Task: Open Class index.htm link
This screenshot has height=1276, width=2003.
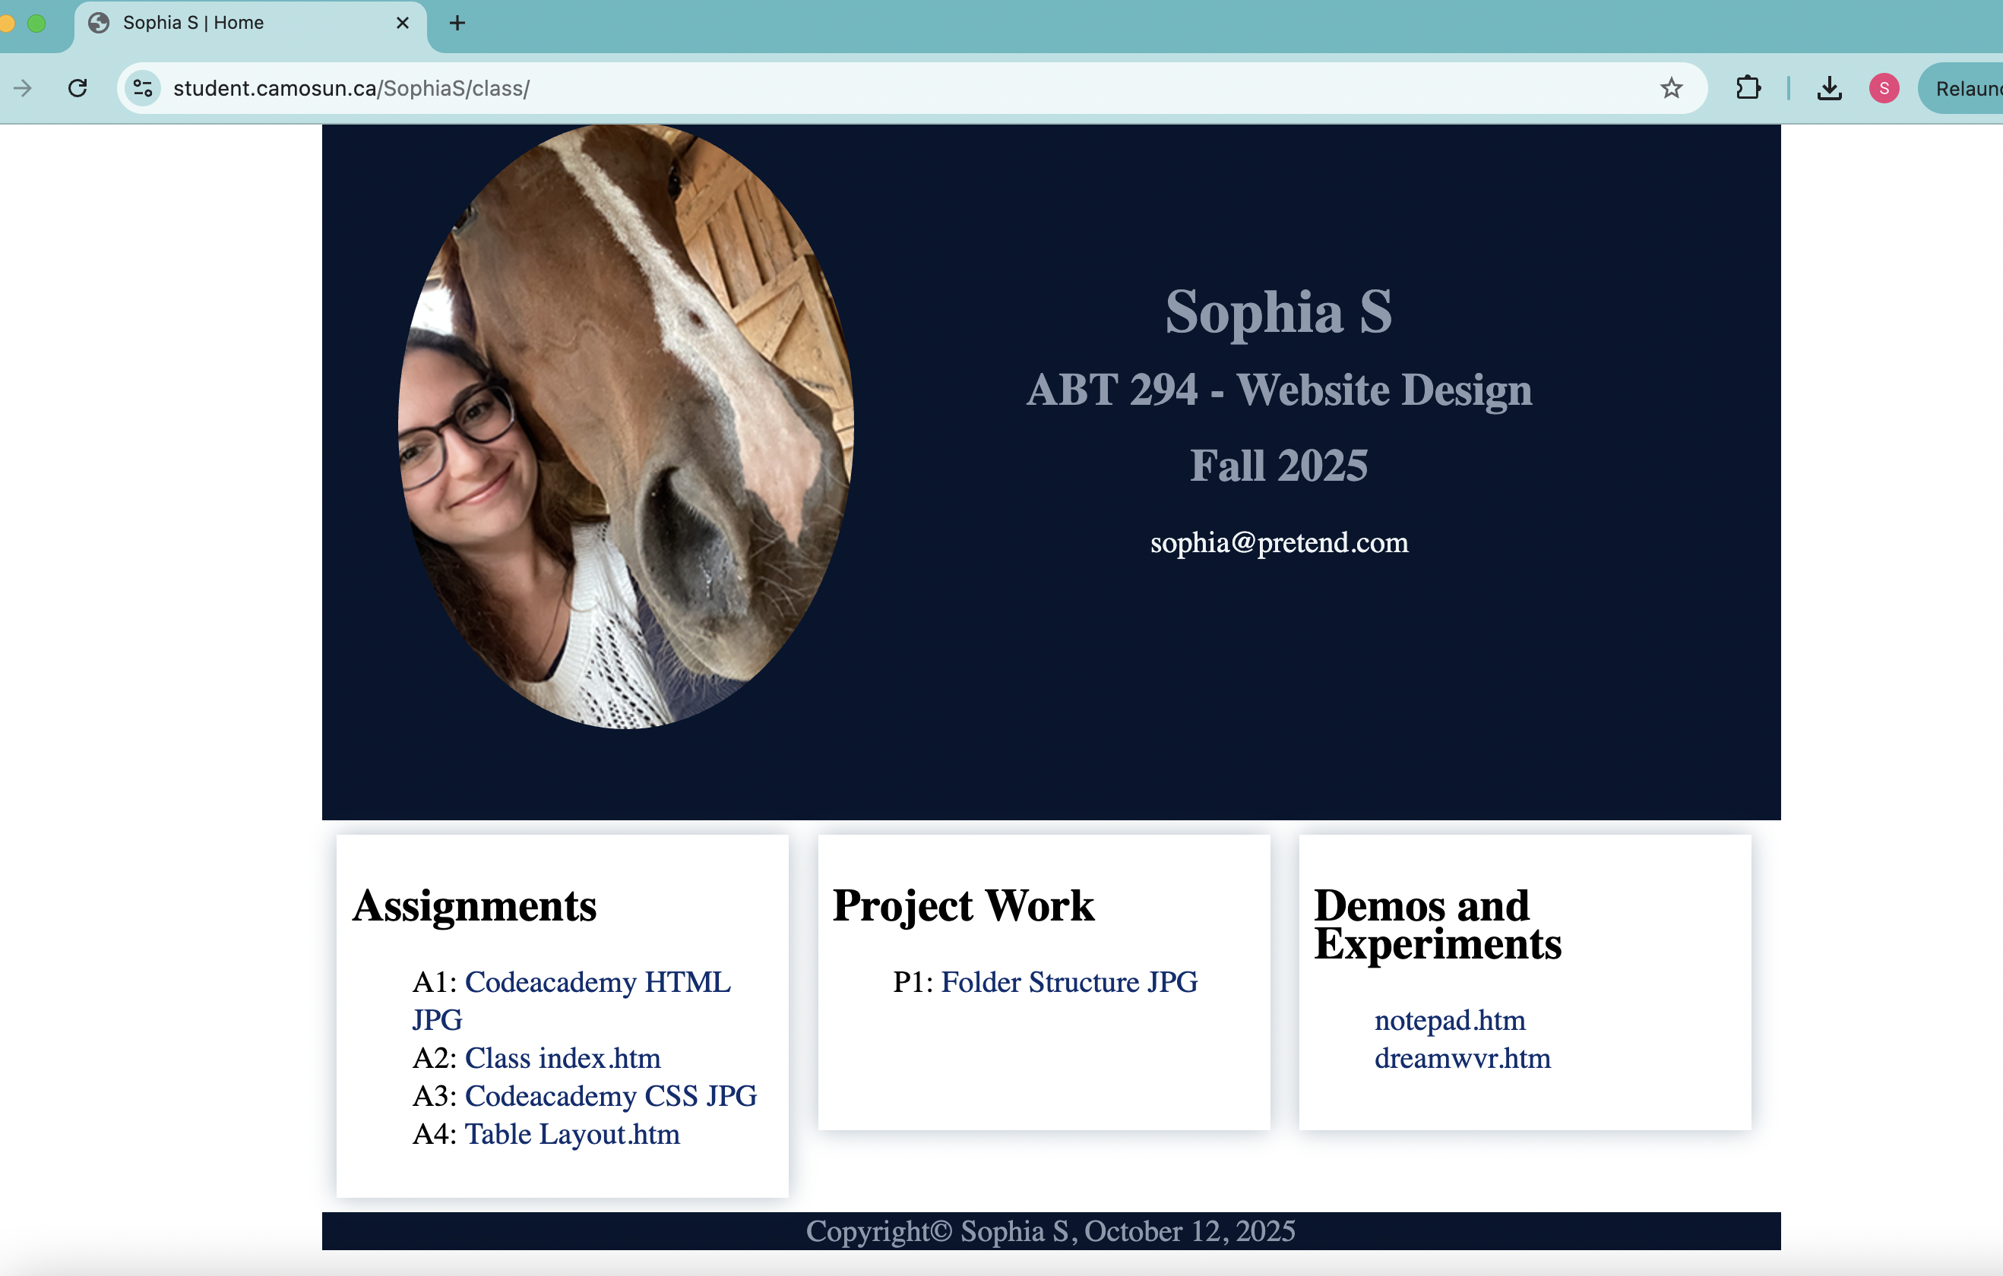Action: coord(562,1058)
